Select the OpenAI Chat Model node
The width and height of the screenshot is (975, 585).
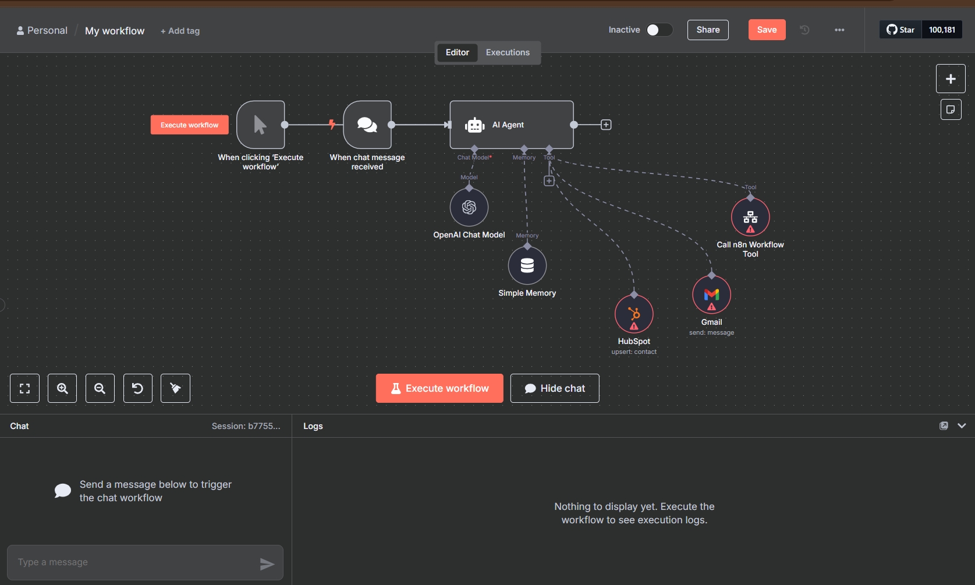pos(469,207)
